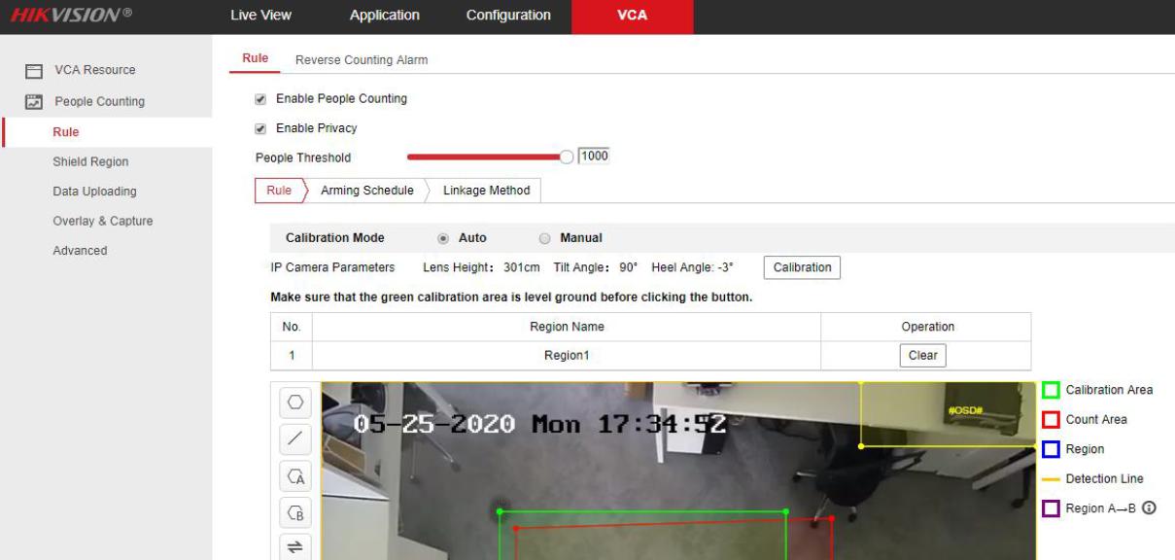Viewport: 1175px width, 560px height.
Task: Open the Configuration menu tab
Action: point(507,16)
